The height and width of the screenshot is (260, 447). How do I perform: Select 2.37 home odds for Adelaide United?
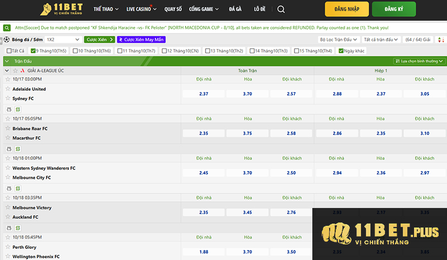(203, 93)
